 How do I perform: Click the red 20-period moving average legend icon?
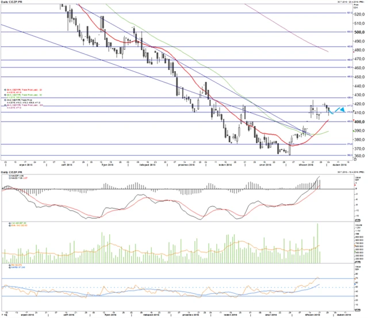[x=5, y=90]
